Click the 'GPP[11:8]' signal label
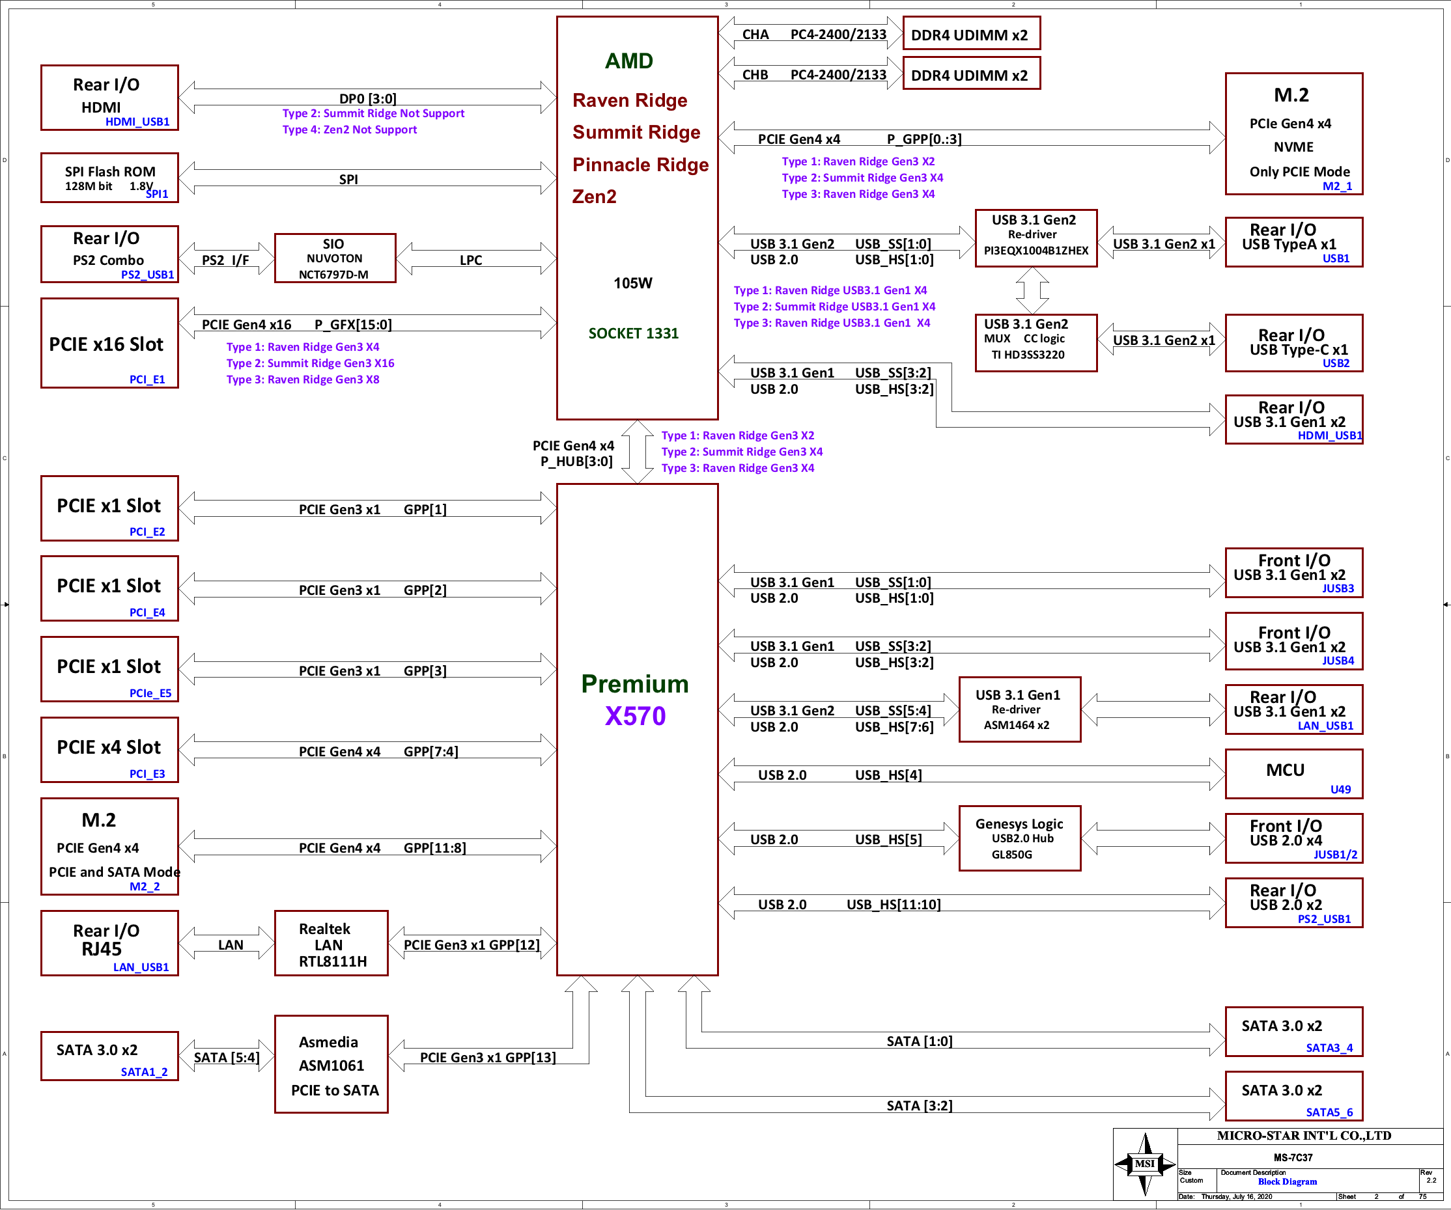The width and height of the screenshot is (1451, 1210). point(435,848)
